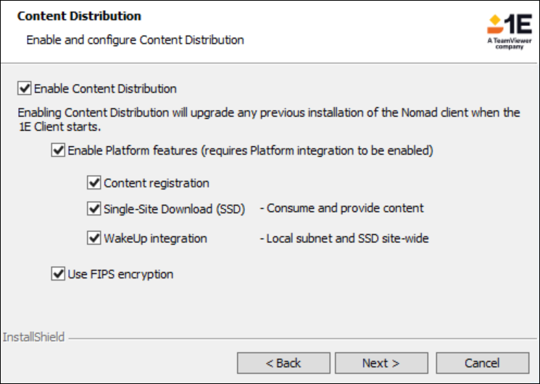Uncheck Single-Site Download (SSD) box
The image size is (540, 384).
point(94,209)
